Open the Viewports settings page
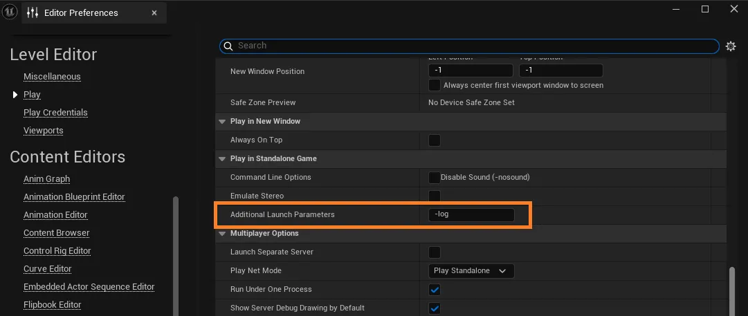748x316 pixels. [43, 131]
